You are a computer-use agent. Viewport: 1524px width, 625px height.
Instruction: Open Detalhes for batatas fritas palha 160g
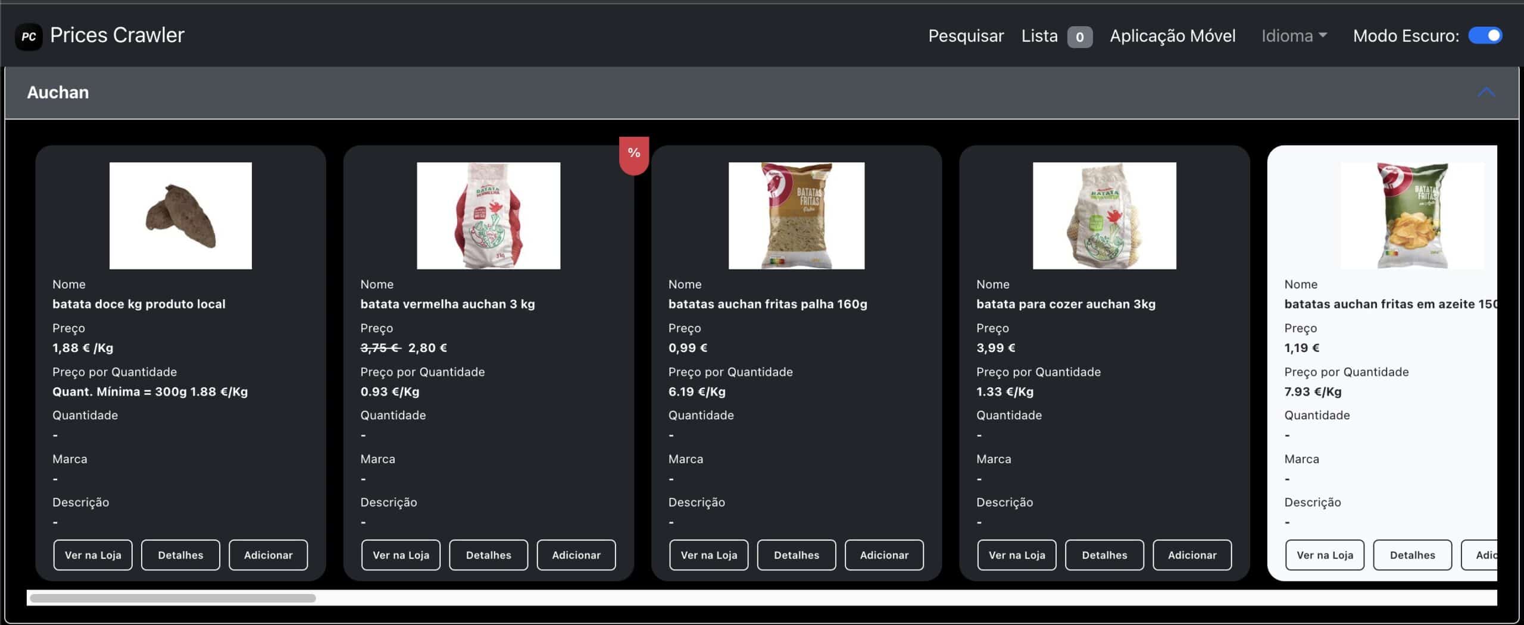pyautogui.click(x=796, y=555)
